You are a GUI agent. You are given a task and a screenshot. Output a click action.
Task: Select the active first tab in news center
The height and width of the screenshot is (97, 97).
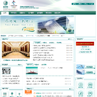coord(37,43)
